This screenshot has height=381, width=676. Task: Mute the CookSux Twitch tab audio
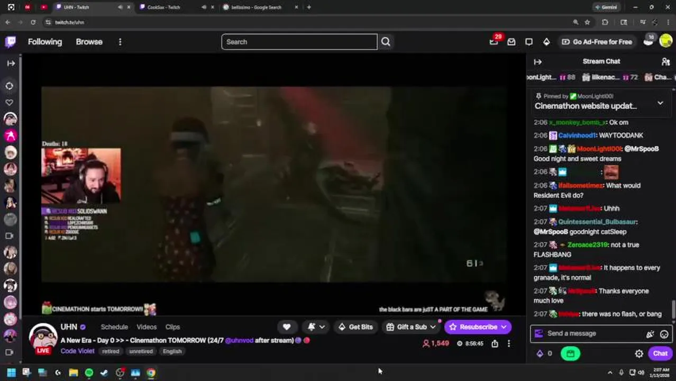pyautogui.click(x=204, y=7)
